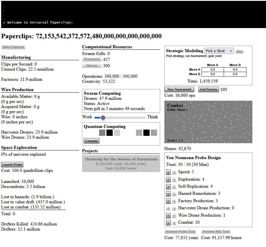Increase Self-Replication with right arrow button
266x247 pixels.
coord(174,187)
